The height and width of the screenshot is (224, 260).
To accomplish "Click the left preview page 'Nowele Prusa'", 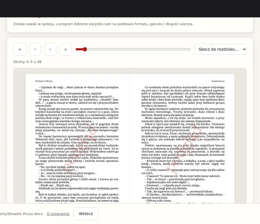I will 78,139.
